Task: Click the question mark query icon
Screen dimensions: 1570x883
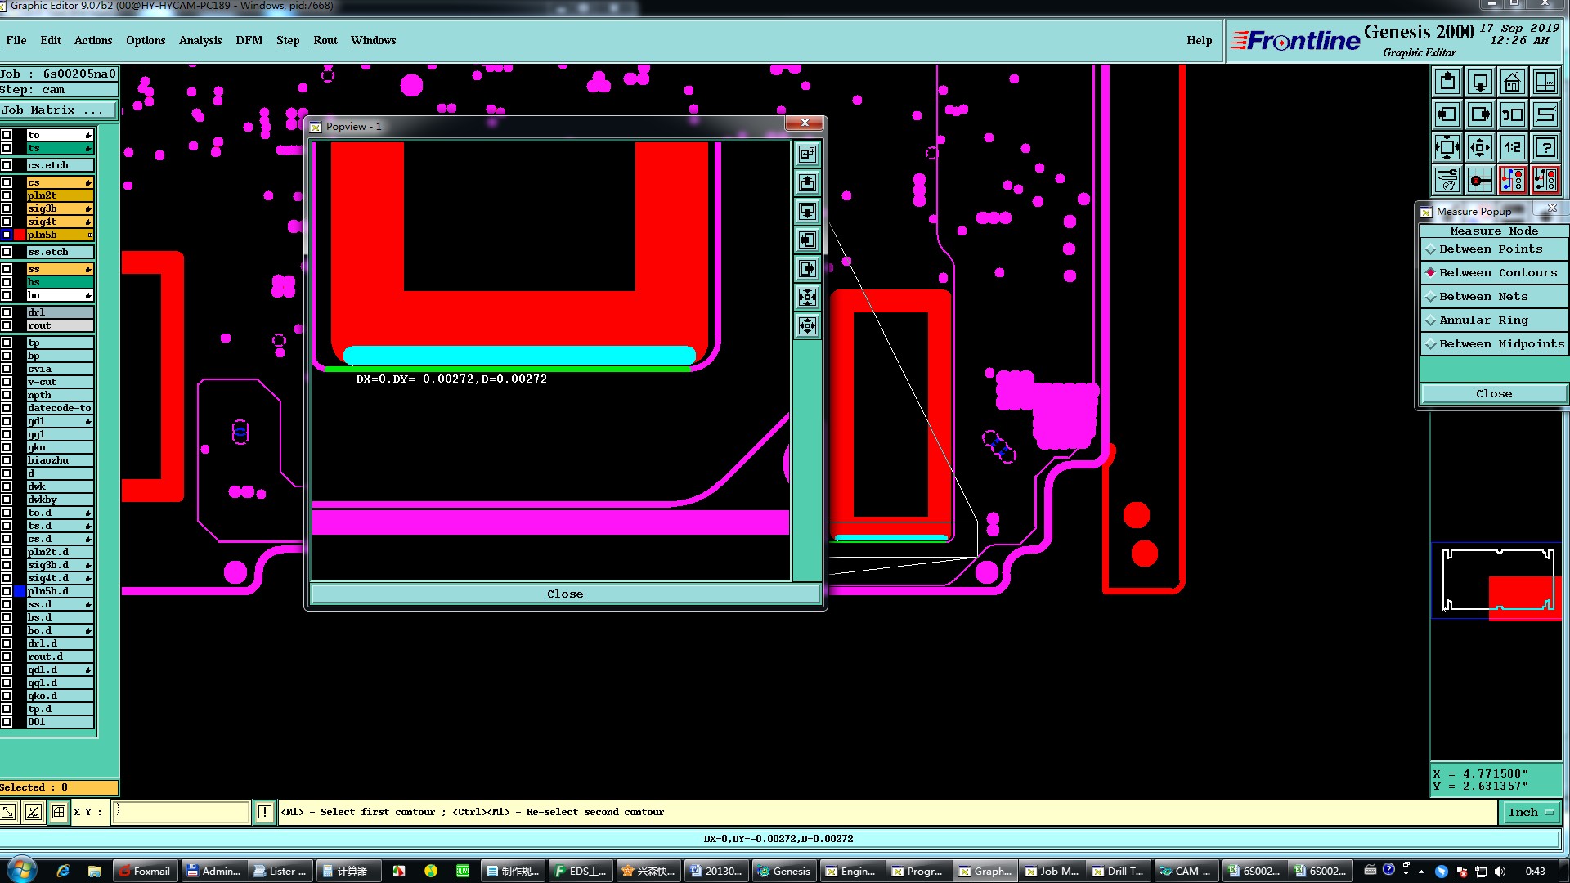Action: 1545,147
